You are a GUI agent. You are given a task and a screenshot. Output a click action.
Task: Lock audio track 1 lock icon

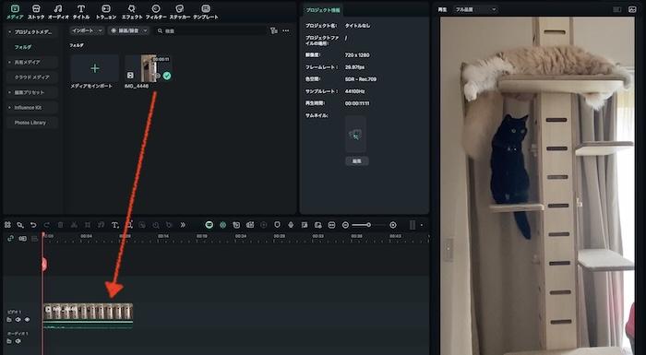9,341
